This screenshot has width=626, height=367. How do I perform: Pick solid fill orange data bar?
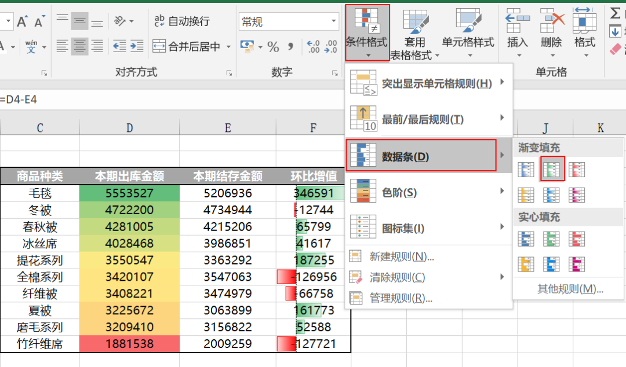[x=526, y=264]
